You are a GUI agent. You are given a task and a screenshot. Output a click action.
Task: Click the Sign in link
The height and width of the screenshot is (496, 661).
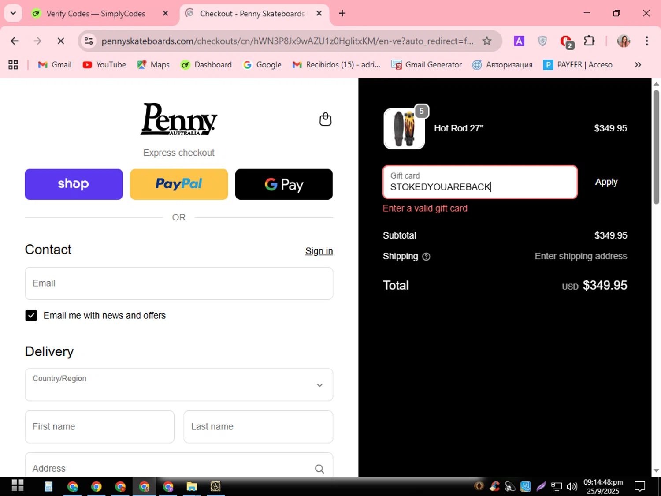coord(319,251)
